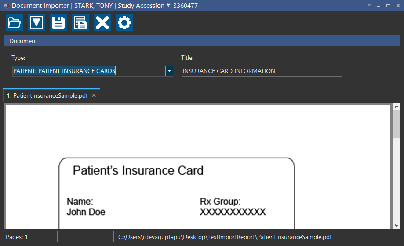The width and height of the screenshot is (404, 246).
Task: Click the down-triangle icon in toolbar
Action: tap(36, 22)
